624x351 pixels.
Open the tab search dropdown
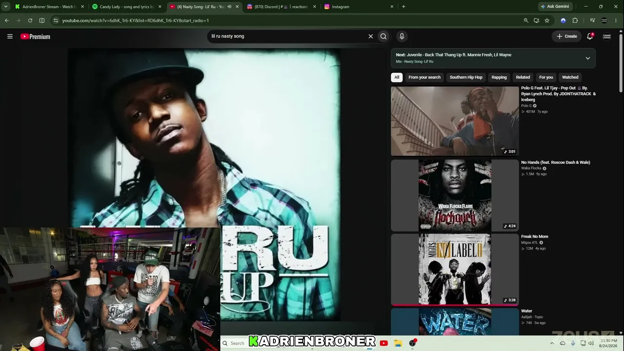coord(6,7)
